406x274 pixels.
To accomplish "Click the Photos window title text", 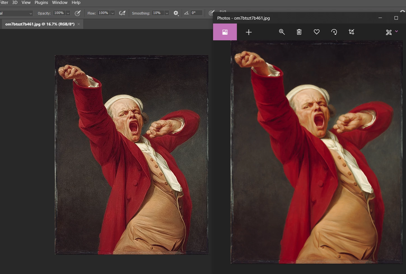I will point(244,18).
